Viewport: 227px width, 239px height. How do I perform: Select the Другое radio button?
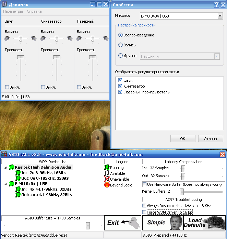[x=120, y=56]
